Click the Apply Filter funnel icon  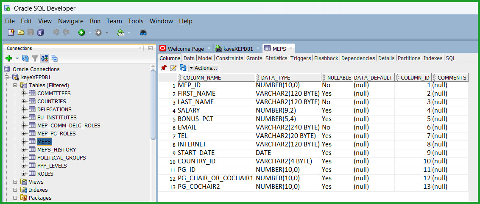35,58
